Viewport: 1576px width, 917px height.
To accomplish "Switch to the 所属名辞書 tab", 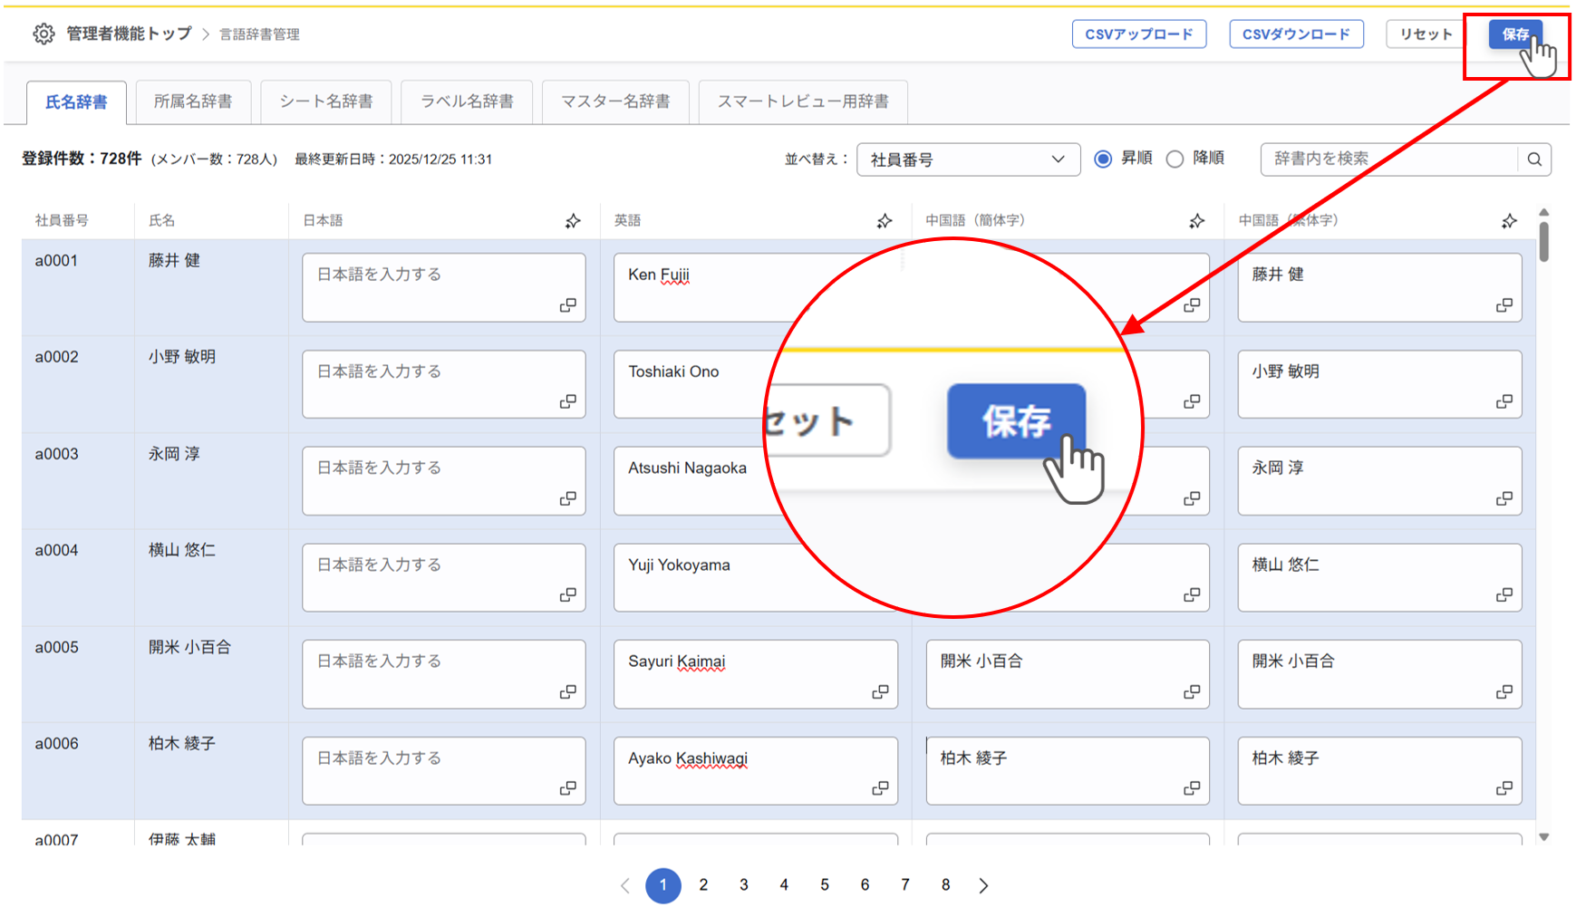I will pos(193,101).
